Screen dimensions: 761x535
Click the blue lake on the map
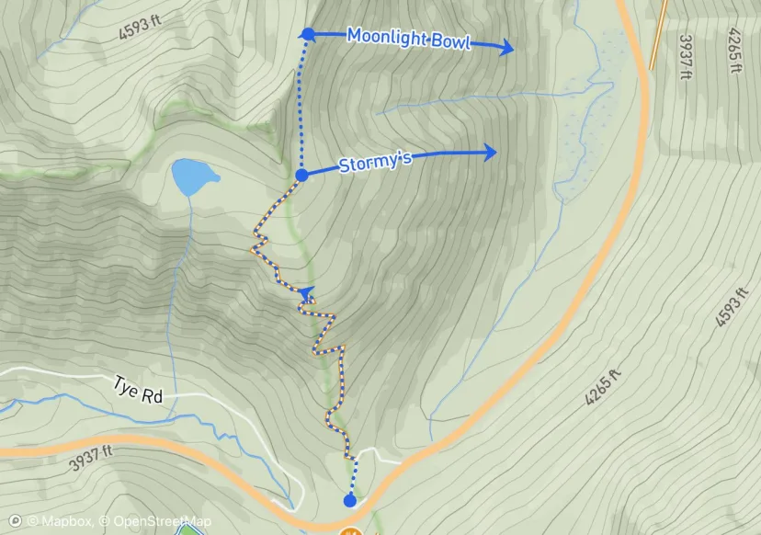point(193,176)
